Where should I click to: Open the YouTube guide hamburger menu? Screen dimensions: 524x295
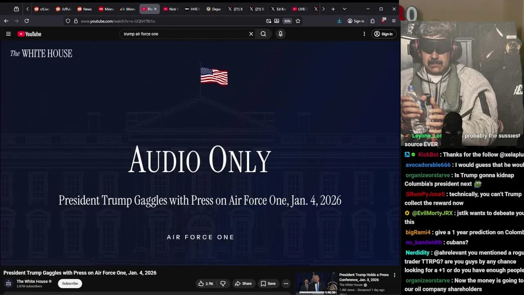[8, 34]
